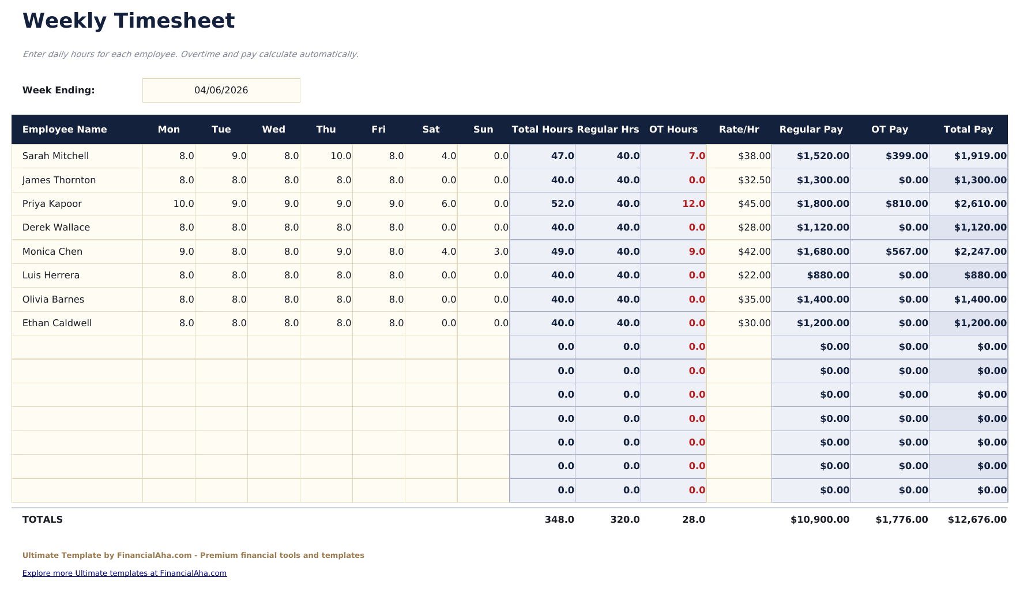The image size is (1020, 589).
Task: Select the grand total $12,676.00 cell
Action: click(x=968, y=519)
